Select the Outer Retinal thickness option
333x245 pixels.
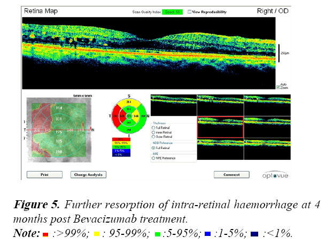click(154, 136)
